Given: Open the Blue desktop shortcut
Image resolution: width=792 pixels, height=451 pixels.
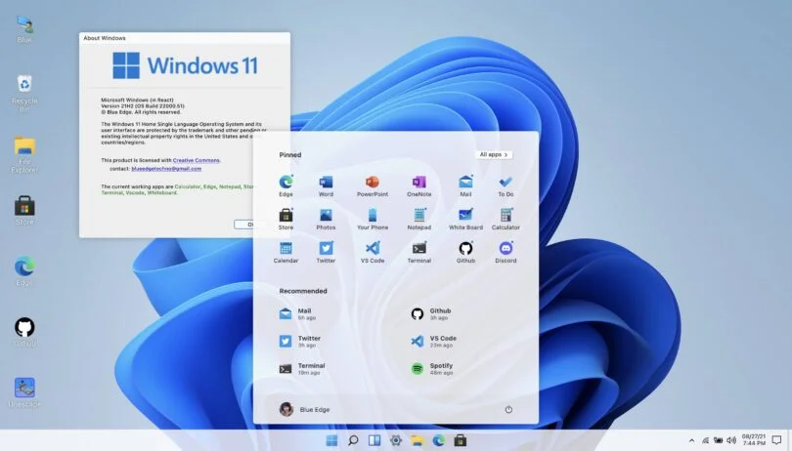Looking at the screenshot, I should click(x=24, y=29).
